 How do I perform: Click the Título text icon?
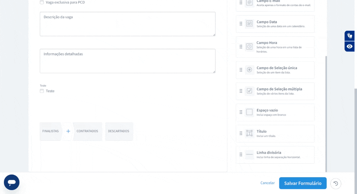pyautogui.click(x=249, y=133)
